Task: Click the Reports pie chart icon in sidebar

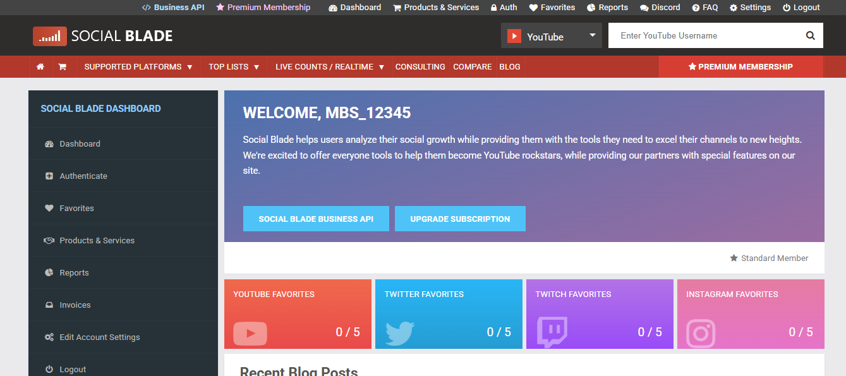Action: (x=49, y=273)
